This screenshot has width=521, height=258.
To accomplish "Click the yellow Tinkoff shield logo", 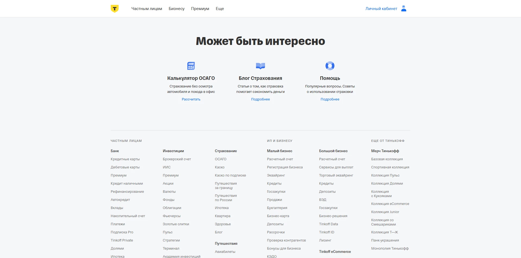I will coord(115,9).
